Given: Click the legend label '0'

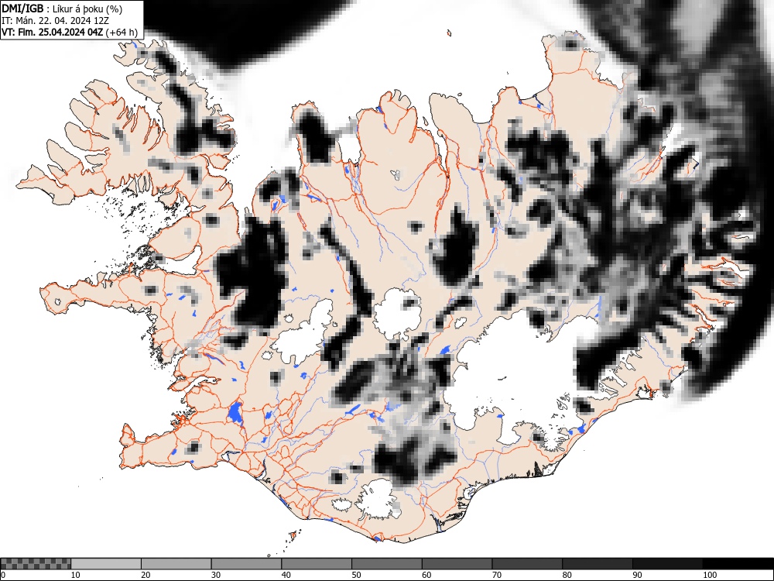Looking at the screenshot, I should pos(2,575).
